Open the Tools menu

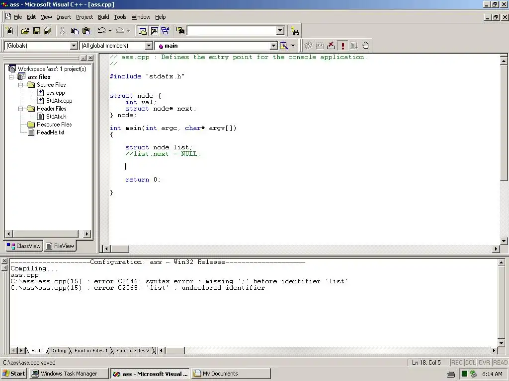click(x=120, y=17)
